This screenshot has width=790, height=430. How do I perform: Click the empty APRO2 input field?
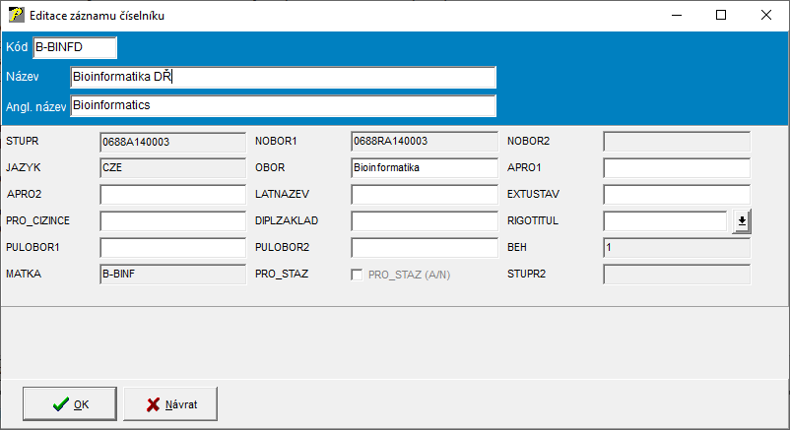(172, 195)
